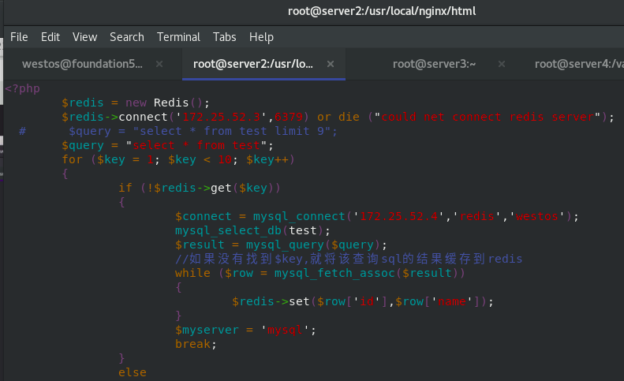Open the View menu
Image resolution: width=624 pixels, height=381 pixels.
pos(84,37)
